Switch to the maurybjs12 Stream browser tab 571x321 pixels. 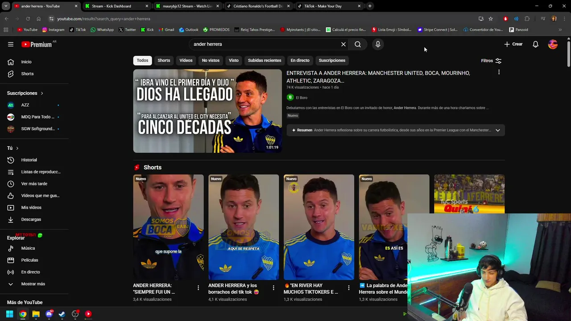[x=187, y=6]
